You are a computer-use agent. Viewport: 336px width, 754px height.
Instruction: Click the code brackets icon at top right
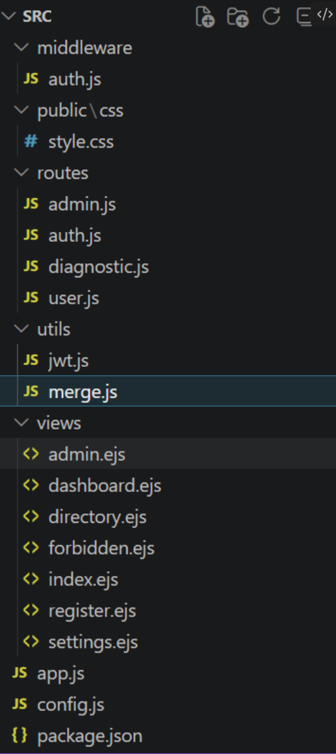point(325,15)
